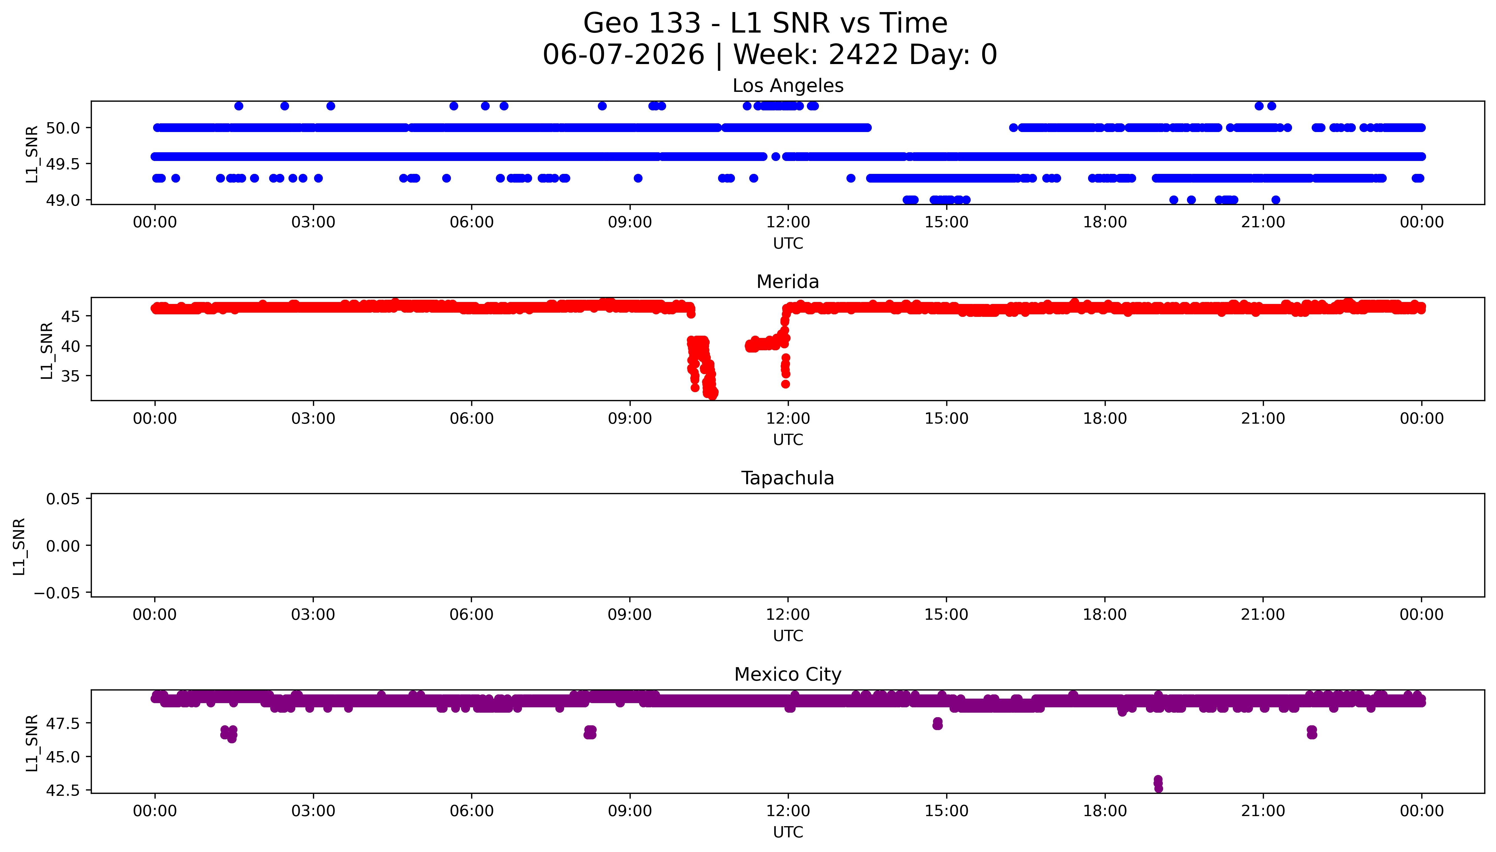The height and width of the screenshot is (852, 1496).
Task: Click the 42.5 y-axis label in Mexico City
Action: pos(63,790)
